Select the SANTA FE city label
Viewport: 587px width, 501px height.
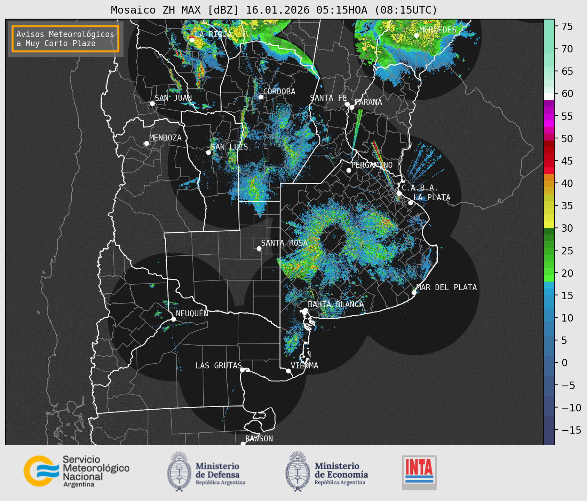328,98
